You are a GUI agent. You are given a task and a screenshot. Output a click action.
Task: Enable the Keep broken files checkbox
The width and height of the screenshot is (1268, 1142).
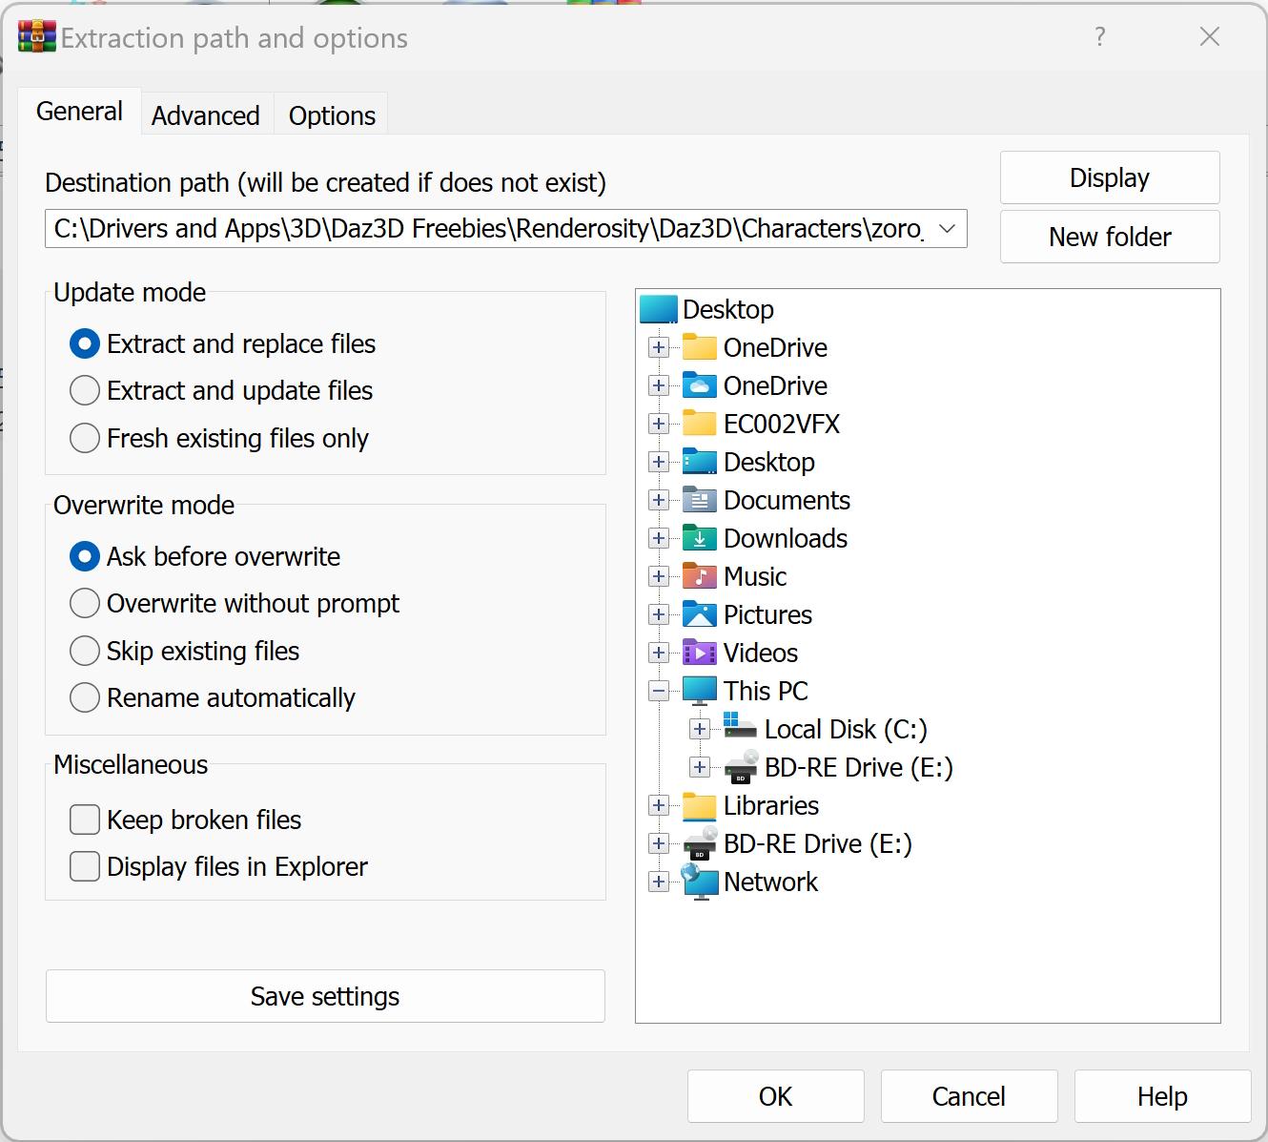click(x=84, y=819)
